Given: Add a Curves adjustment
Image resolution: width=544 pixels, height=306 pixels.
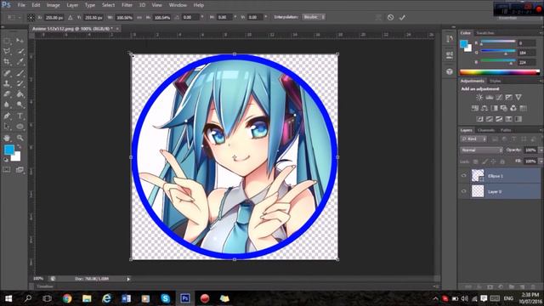Looking at the screenshot, I should 499,98.
